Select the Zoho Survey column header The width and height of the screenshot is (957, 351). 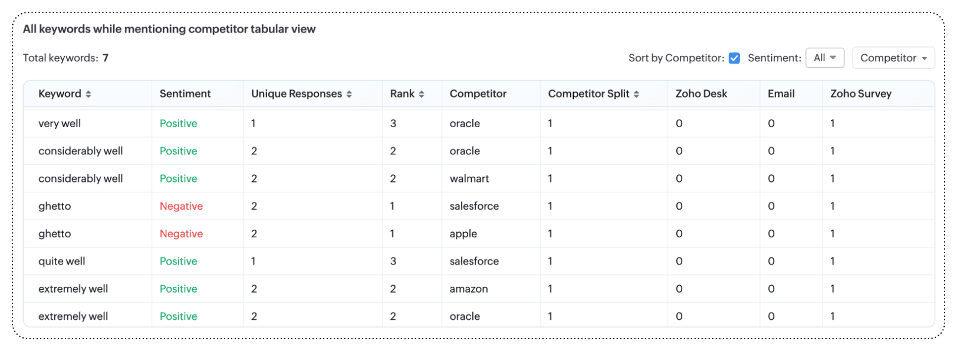(860, 94)
